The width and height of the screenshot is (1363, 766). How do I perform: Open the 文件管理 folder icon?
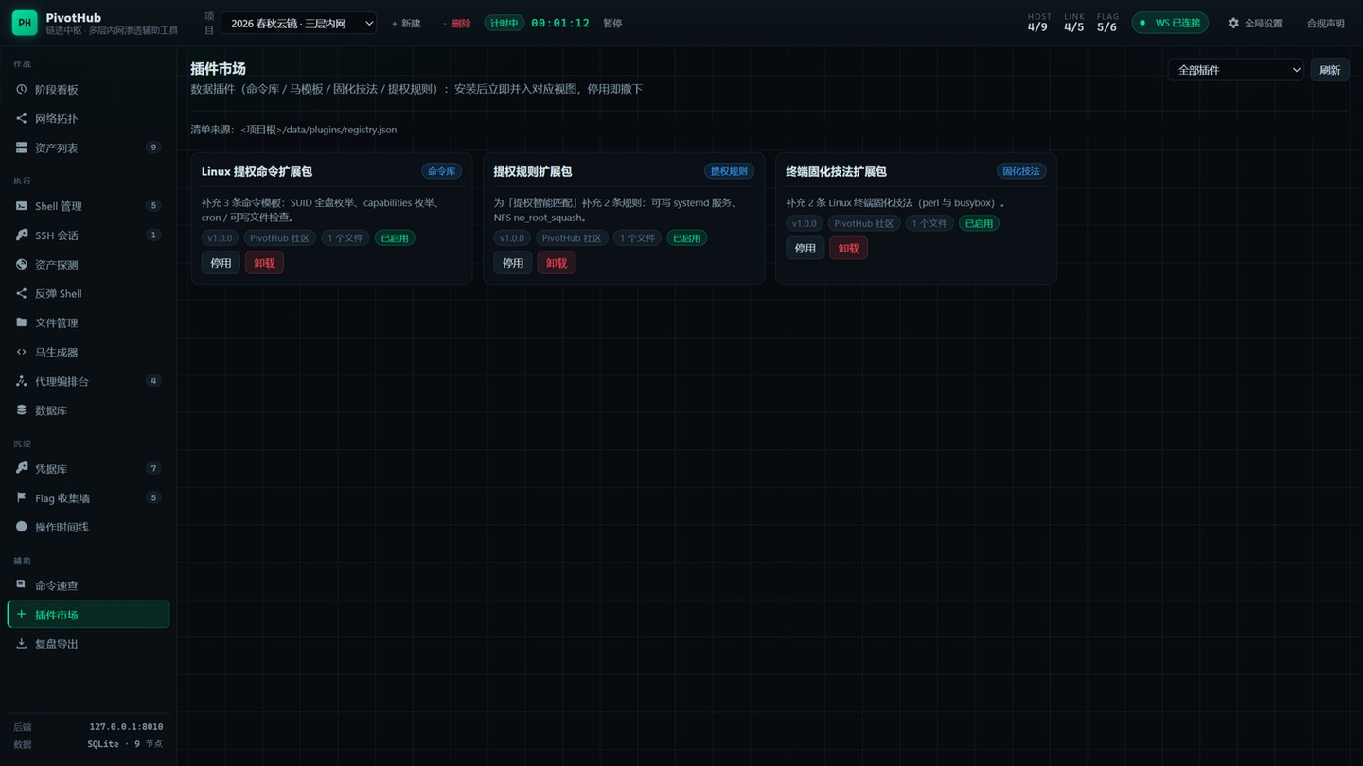click(22, 323)
